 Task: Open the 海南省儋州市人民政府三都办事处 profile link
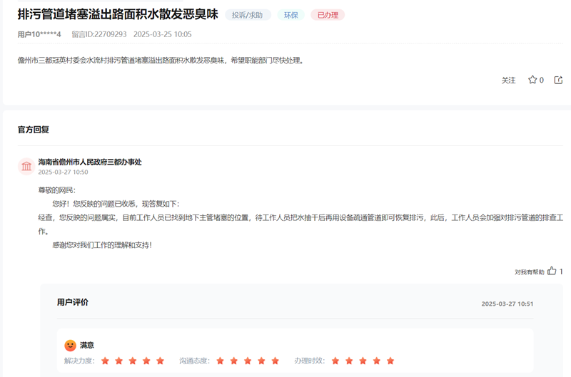point(90,162)
